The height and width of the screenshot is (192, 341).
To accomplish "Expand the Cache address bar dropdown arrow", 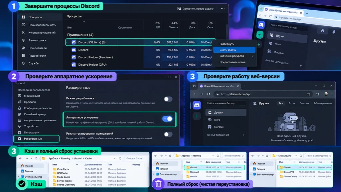I will pos(115,158).
